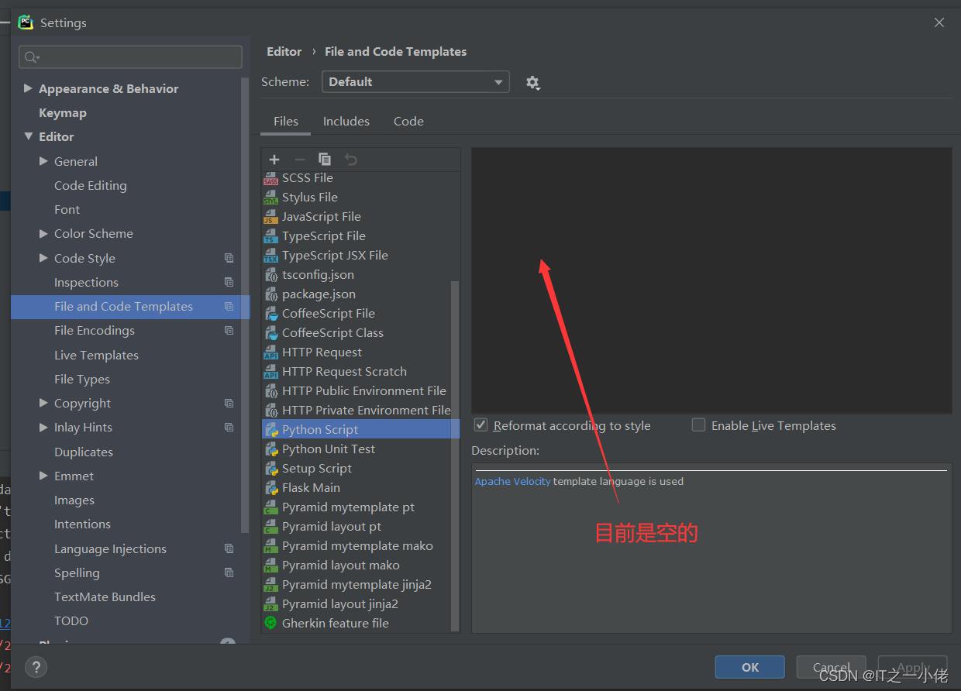Click the Python Unit Test icon
Viewport: 961px width, 691px height.
click(x=271, y=449)
